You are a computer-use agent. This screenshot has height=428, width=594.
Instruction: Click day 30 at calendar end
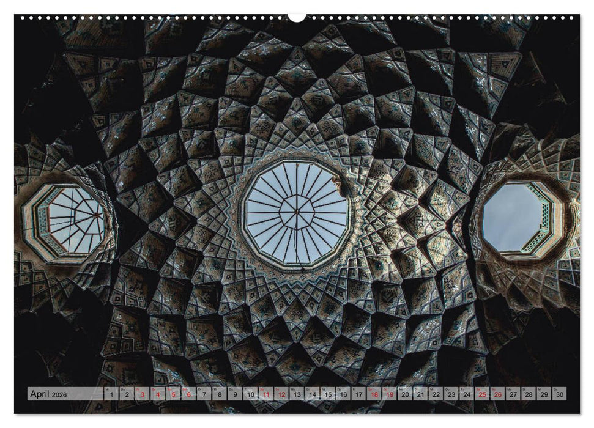pyautogui.click(x=559, y=394)
